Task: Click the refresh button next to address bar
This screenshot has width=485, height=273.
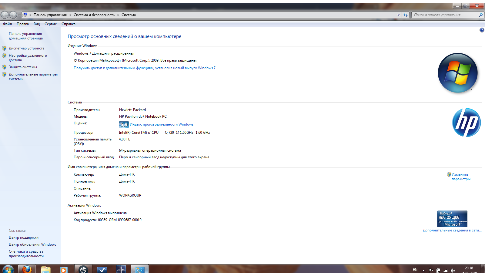Action: tap(406, 15)
